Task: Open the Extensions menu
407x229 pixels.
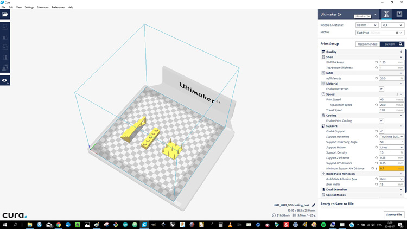Action: pos(42,7)
